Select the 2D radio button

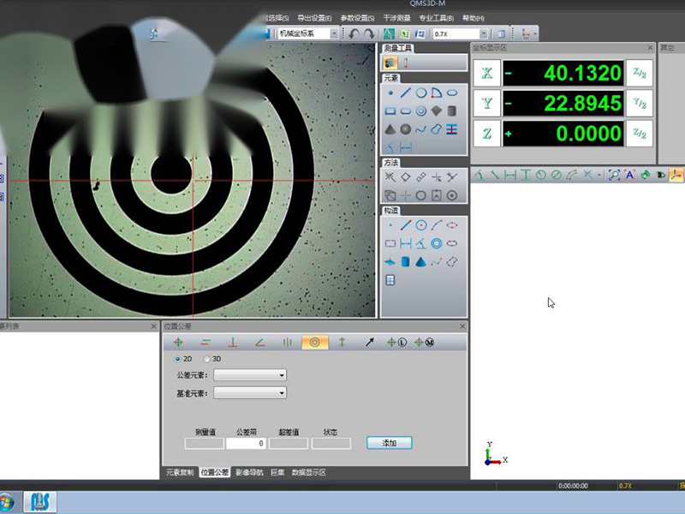(178, 359)
